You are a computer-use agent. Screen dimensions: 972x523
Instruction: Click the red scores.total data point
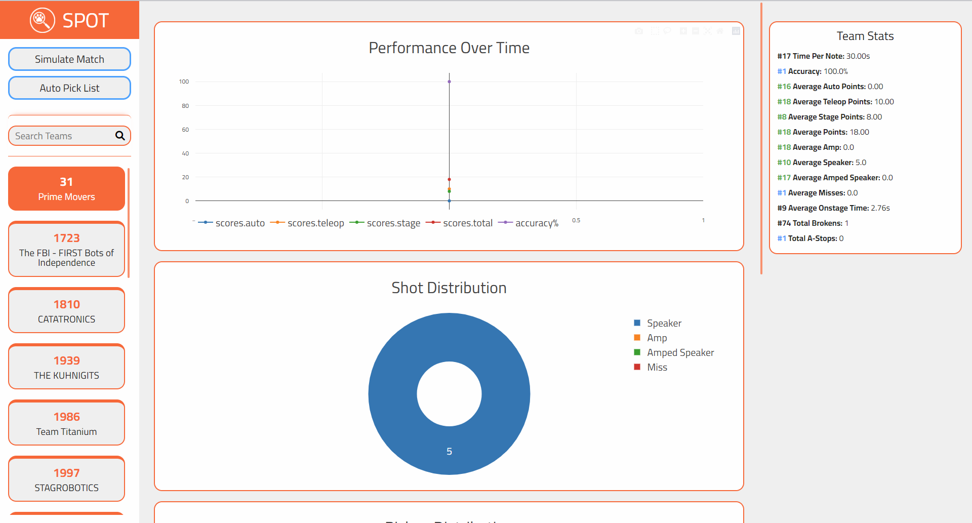tap(449, 179)
